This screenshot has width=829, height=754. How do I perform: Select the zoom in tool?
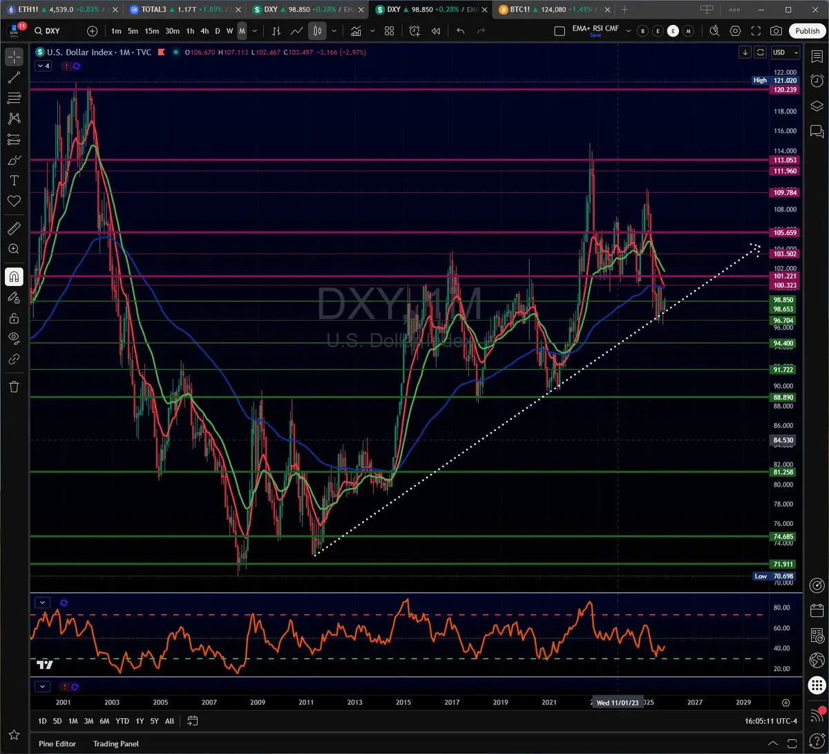pos(14,249)
